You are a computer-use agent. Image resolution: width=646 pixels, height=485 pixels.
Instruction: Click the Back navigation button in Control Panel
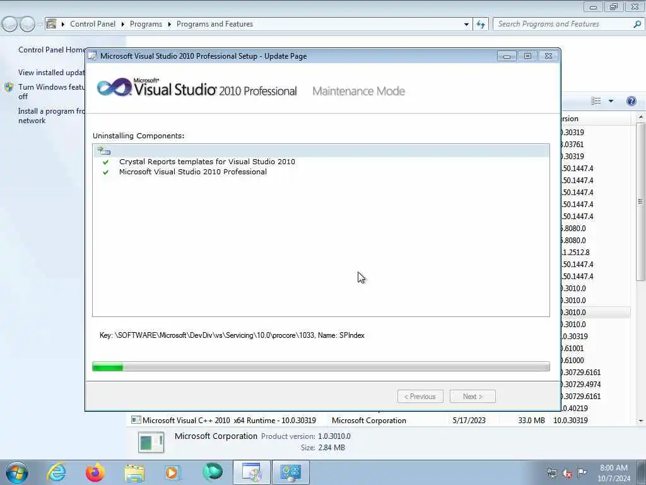[9, 25]
